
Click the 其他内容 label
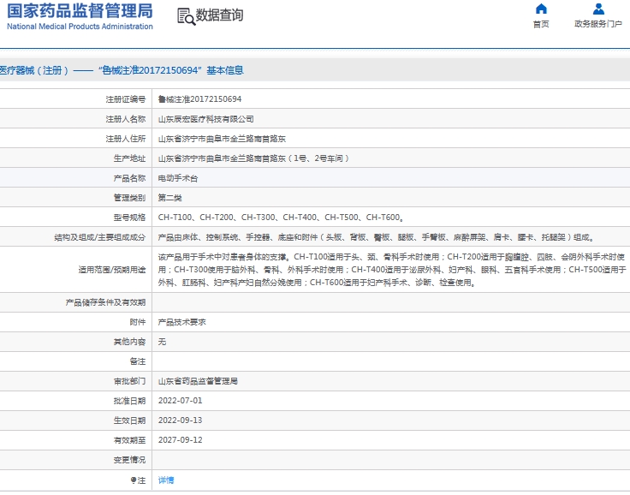[x=129, y=342]
